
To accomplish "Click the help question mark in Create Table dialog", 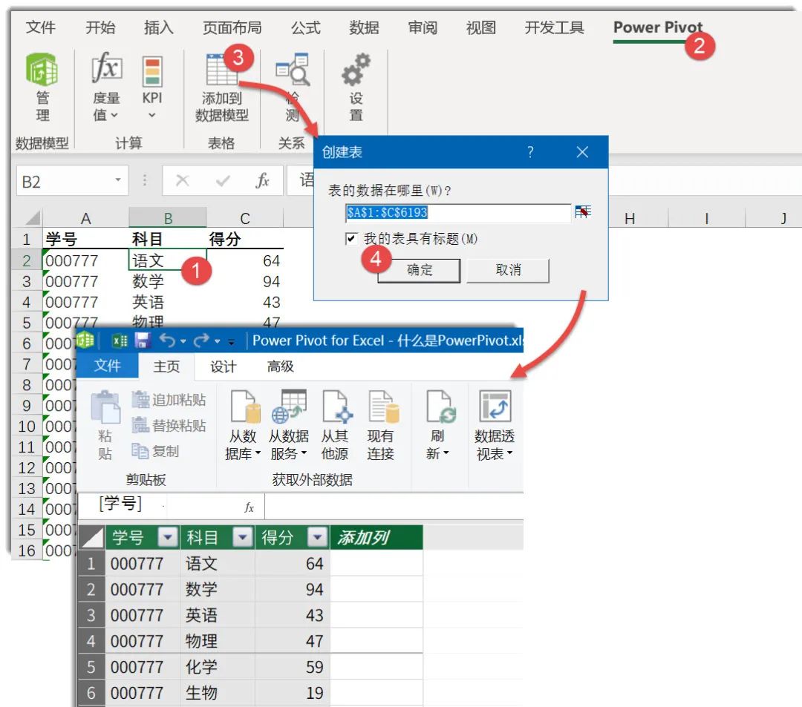I will click(x=530, y=152).
